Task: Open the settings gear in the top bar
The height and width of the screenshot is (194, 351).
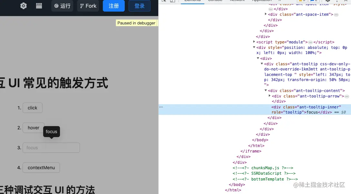Action: (x=24, y=6)
